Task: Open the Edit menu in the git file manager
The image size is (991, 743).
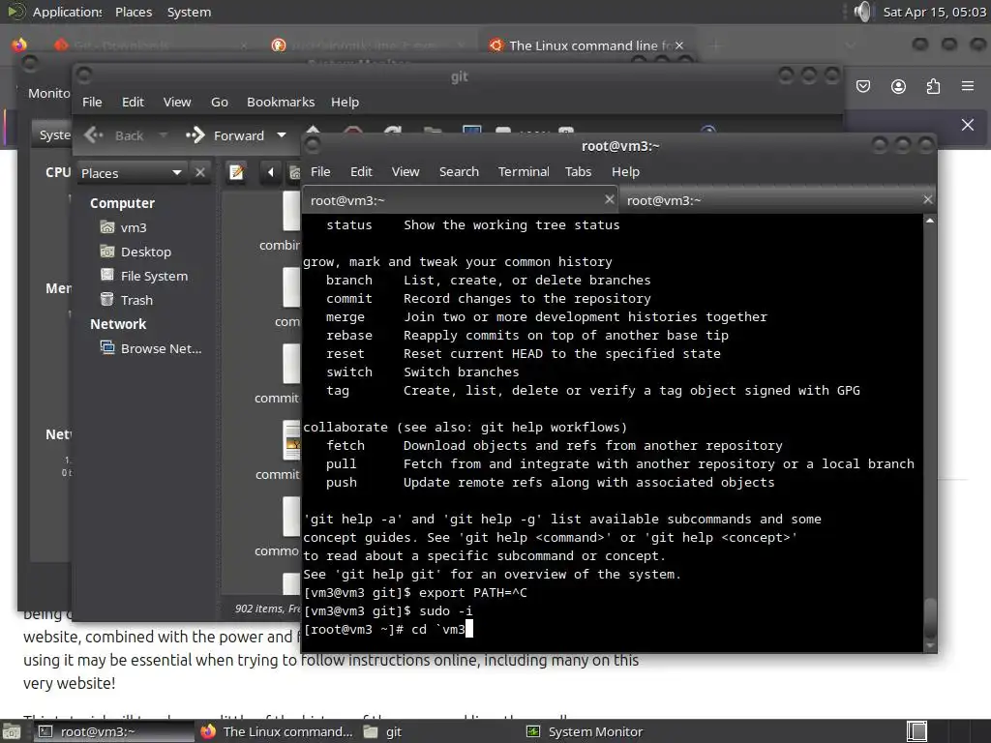Action: [x=133, y=102]
